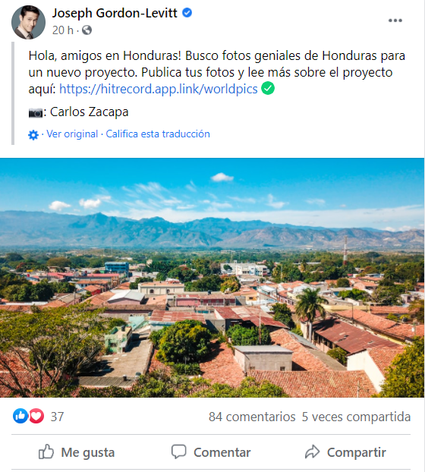Click the blue verified badge beside the name
Image resolution: width=425 pixels, height=472 pixels.
point(187,13)
